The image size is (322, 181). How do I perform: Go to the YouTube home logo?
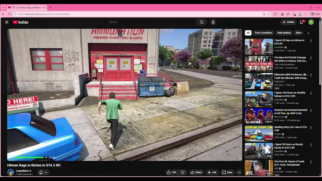coord(21,22)
